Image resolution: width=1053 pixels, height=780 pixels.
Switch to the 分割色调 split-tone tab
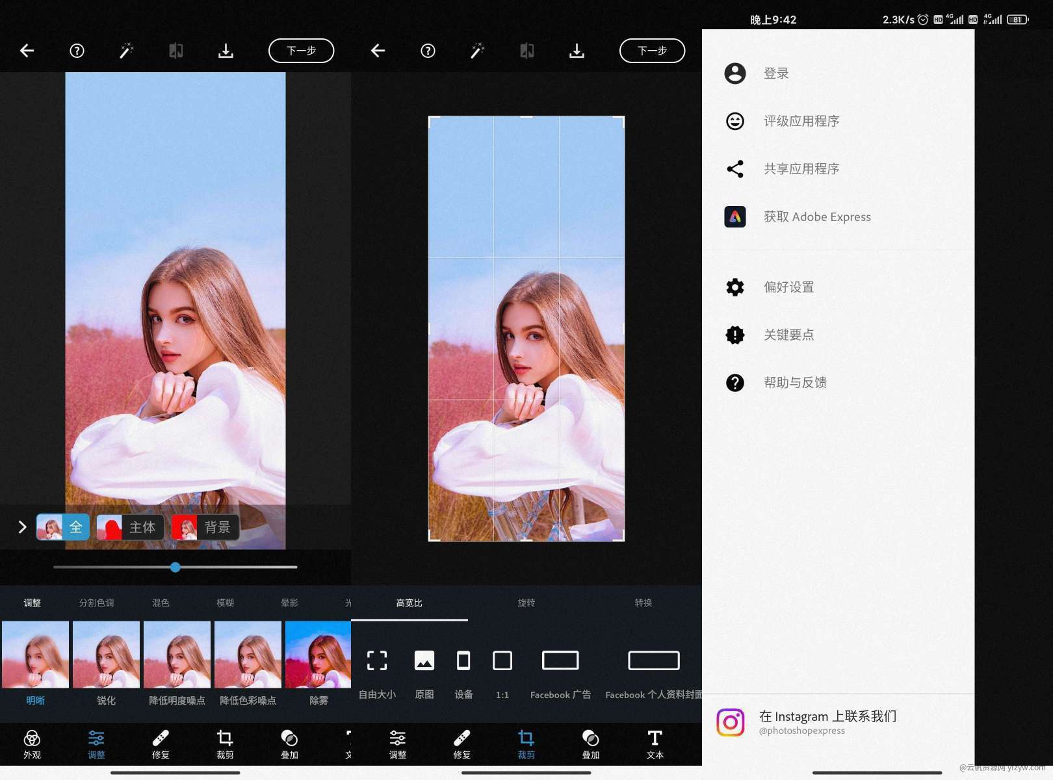click(96, 603)
